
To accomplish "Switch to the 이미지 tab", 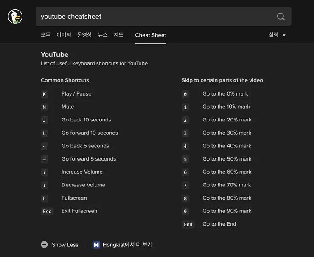I will [64, 35].
